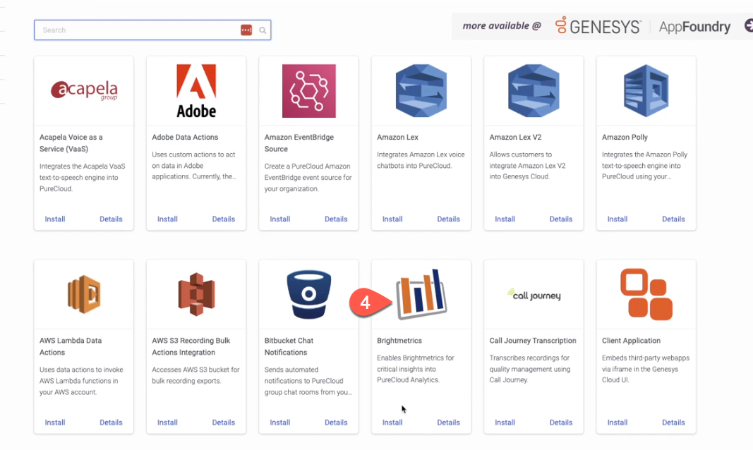This screenshot has height=450, width=753.
Task: Click the magnifier search icon
Action: [263, 30]
